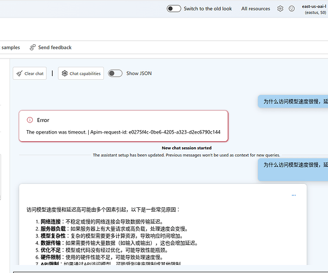Click the assistant setup has been updated text
Screen dimensions: 328x273
tap(186, 155)
